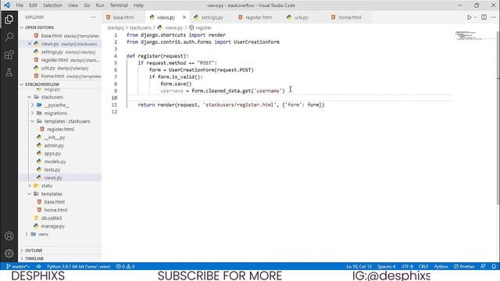Open the Edit menu

[33, 5]
